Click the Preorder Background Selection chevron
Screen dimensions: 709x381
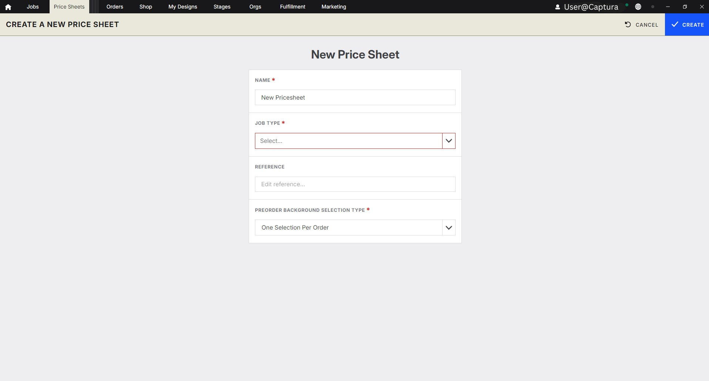pyautogui.click(x=449, y=227)
